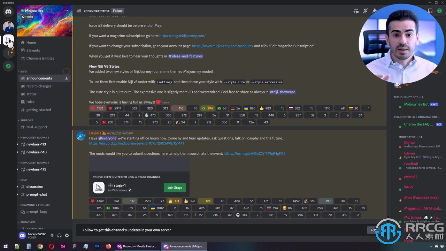Screen dimensions: 446x251
Task: Toggle the skull 473 reaction
Action: coord(150,115)
